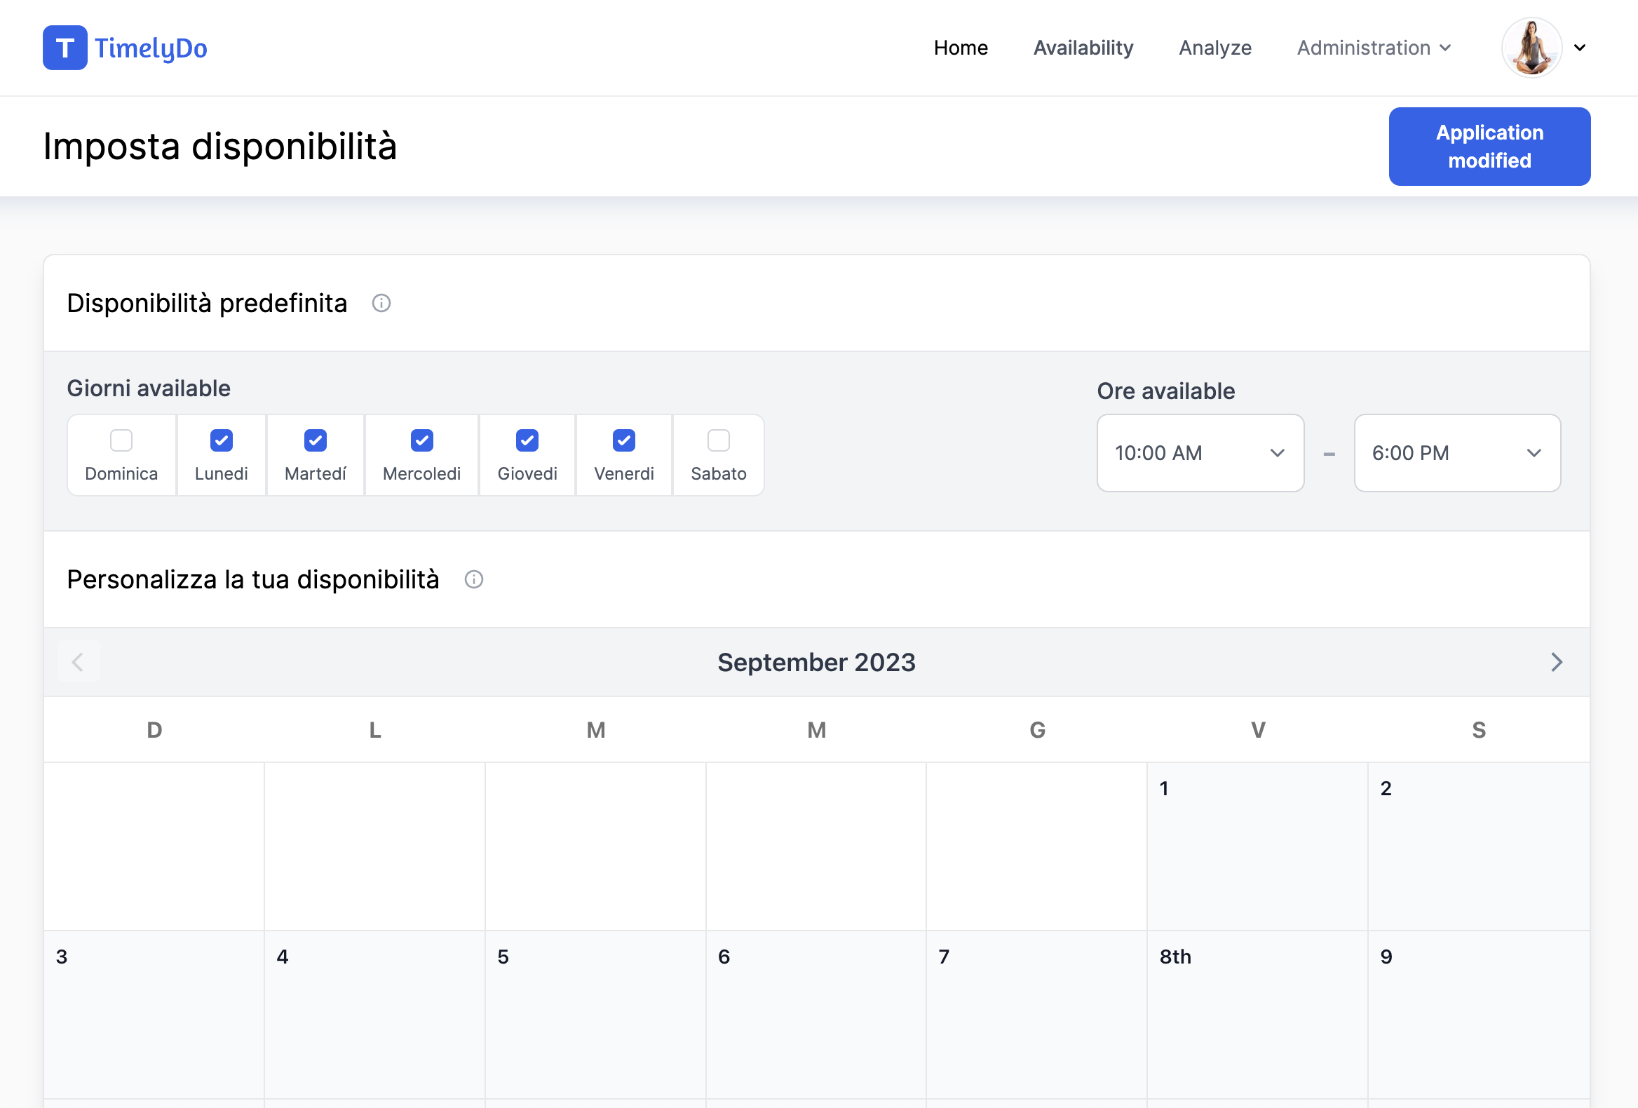Switch to the Analyze page
The width and height of the screenshot is (1638, 1108).
(1215, 48)
